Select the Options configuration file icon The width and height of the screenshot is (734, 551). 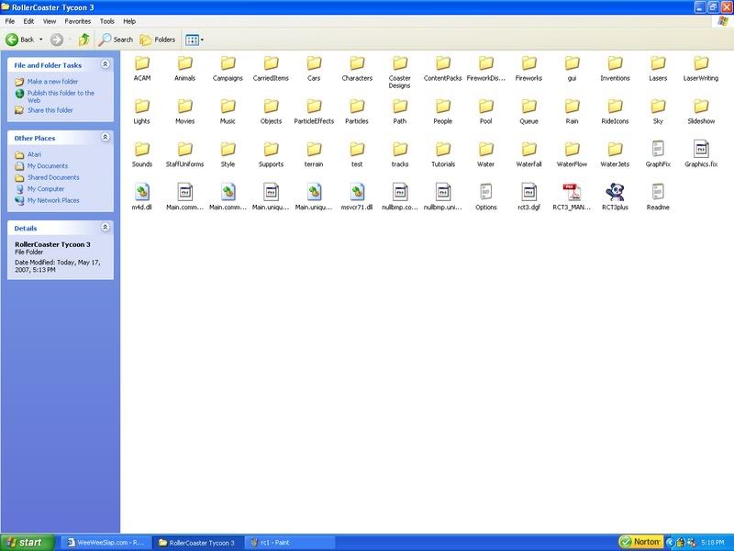pyautogui.click(x=486, y=192)
